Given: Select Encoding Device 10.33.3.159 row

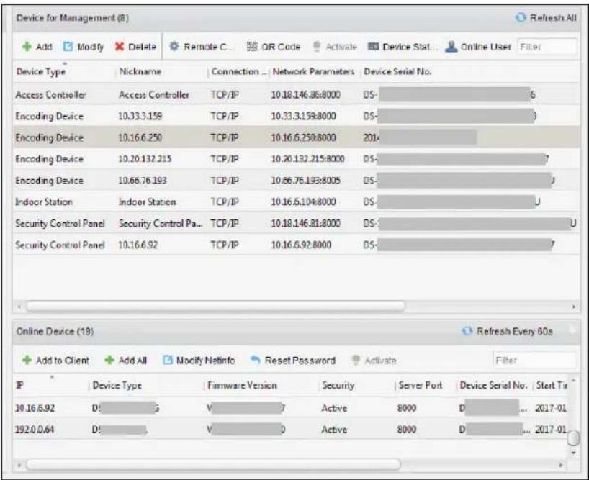Looking at the screenshot, I should (x=296, y=116).
